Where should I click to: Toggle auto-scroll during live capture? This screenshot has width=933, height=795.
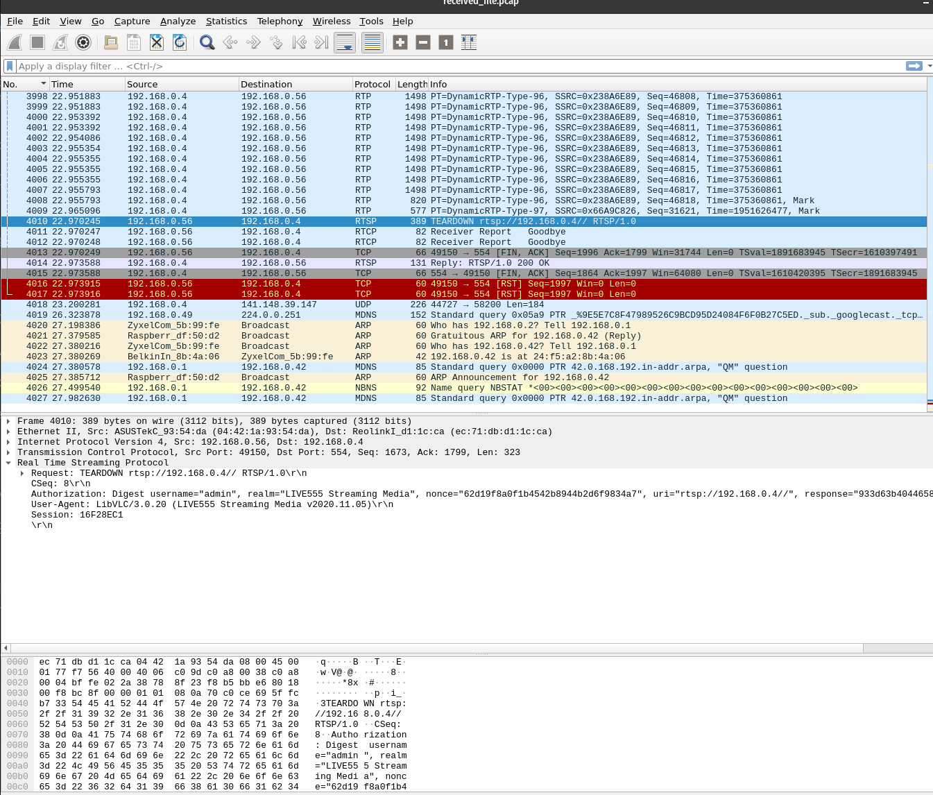(345, 43)
